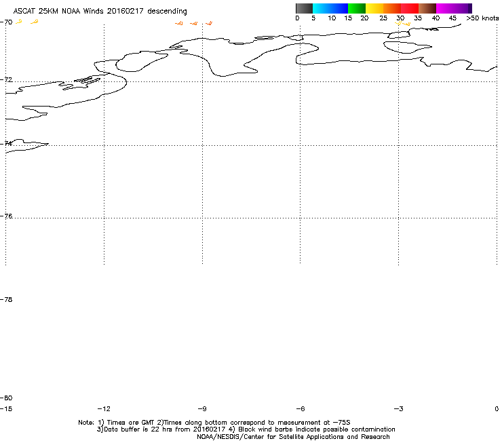Click the 'Data buffer is 22 hrs' note
502x441 pixels.
246,429
